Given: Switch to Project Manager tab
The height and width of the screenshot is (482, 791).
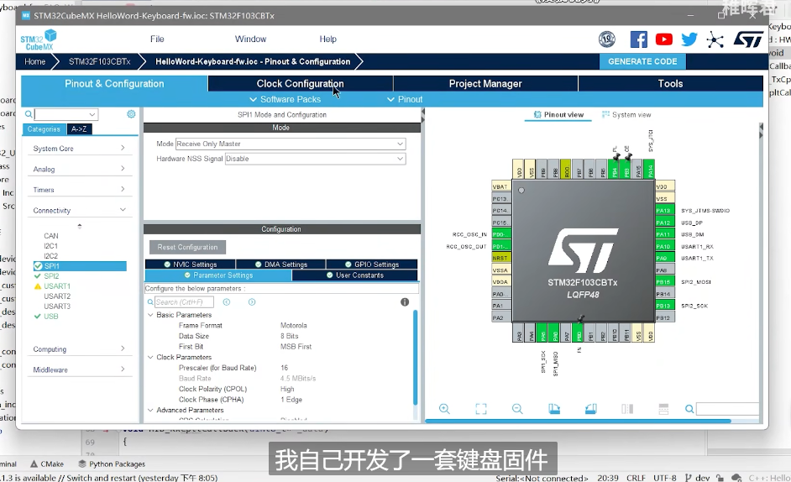Looking at the screenshot, I should pyautogui.click(x=485, y=84).
